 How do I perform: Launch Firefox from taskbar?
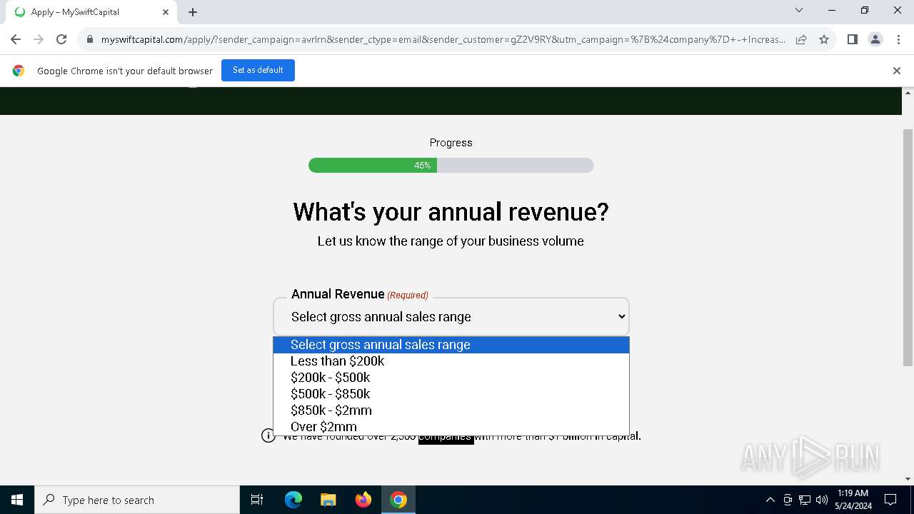point(363,500)
